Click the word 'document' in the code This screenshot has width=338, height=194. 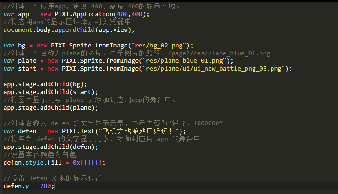pyautogui.click(x=18, y=29)
